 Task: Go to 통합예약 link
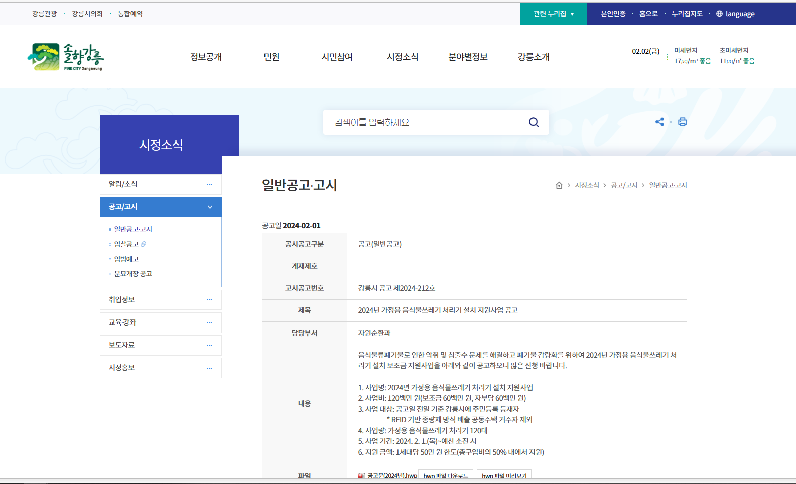pos(130,14)
